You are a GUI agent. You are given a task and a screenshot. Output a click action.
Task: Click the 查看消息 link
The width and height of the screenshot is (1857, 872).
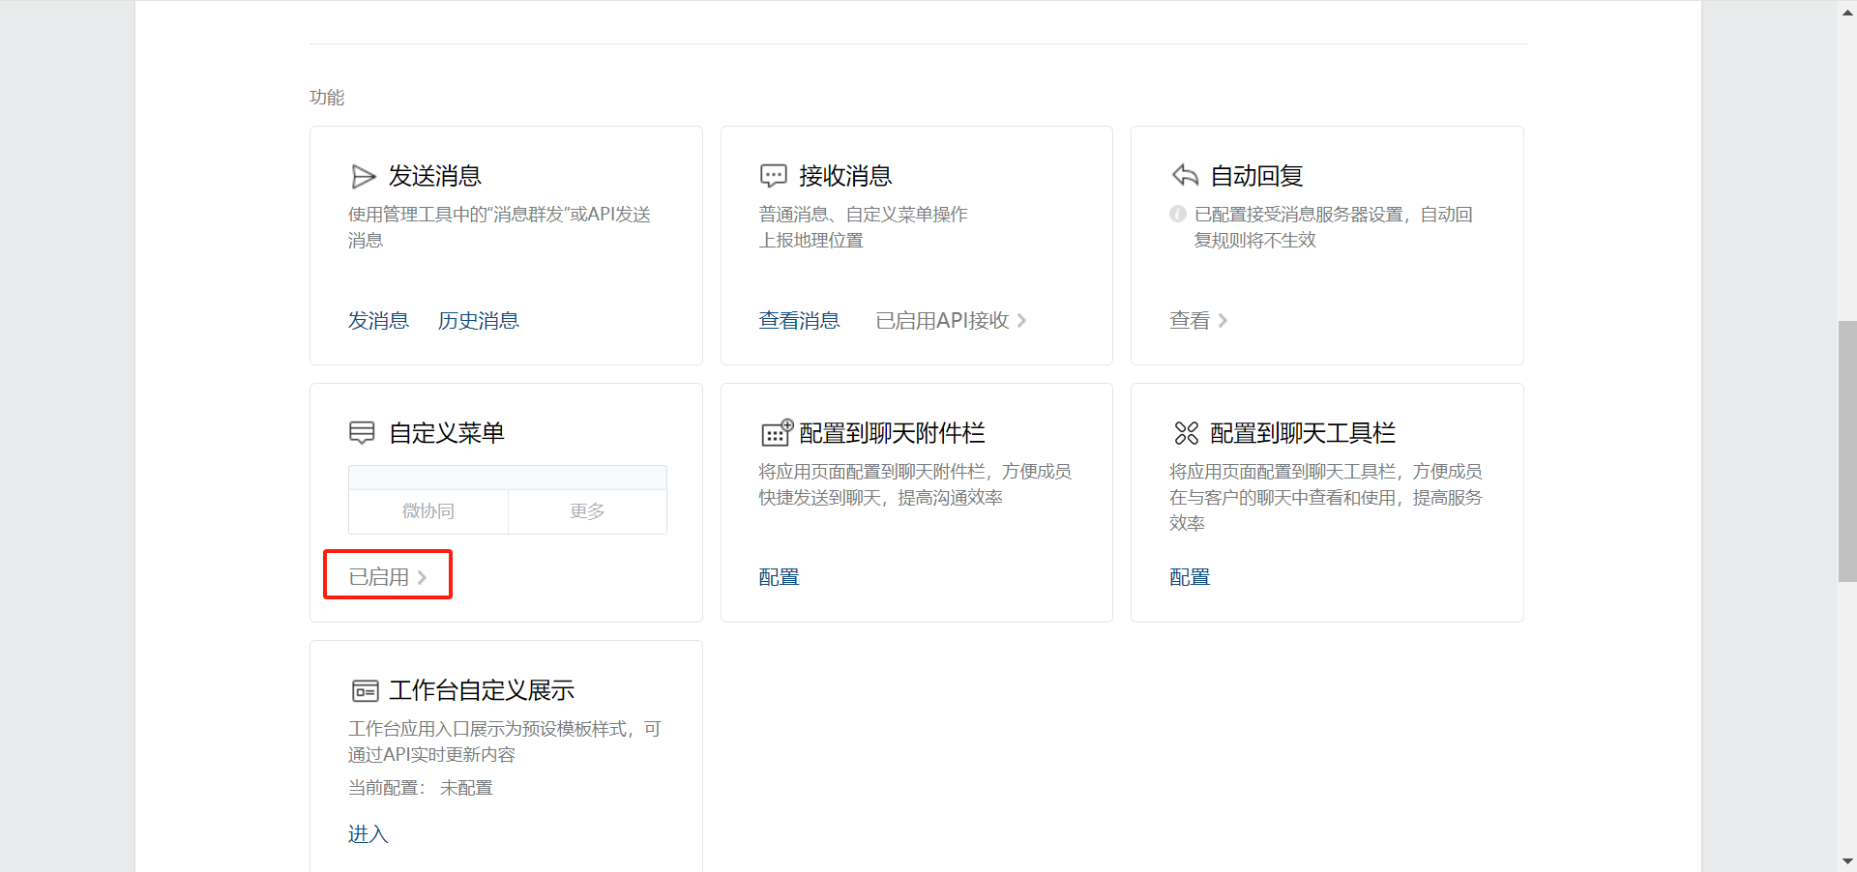799,321
